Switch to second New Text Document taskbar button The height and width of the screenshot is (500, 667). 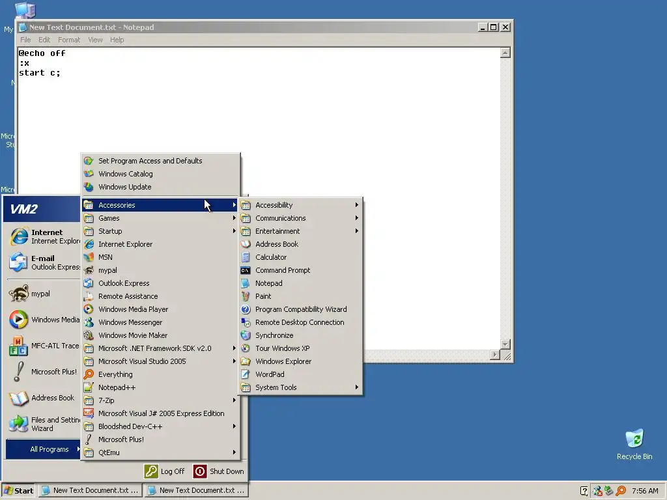[196, 491]
